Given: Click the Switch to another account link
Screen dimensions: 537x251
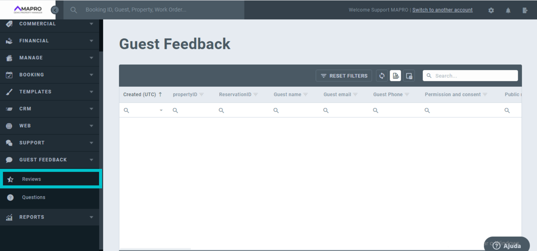Looking at the screenshot, I should (x=442, y=10).
